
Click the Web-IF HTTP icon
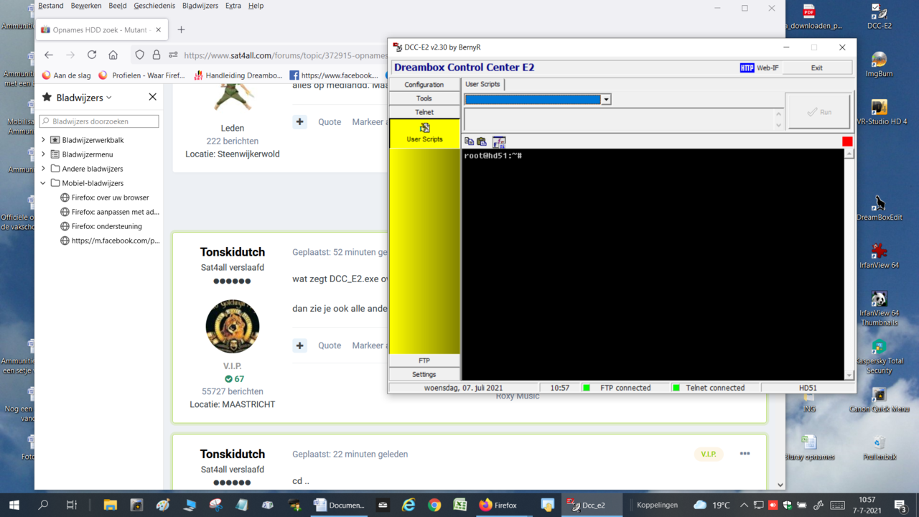747,67
